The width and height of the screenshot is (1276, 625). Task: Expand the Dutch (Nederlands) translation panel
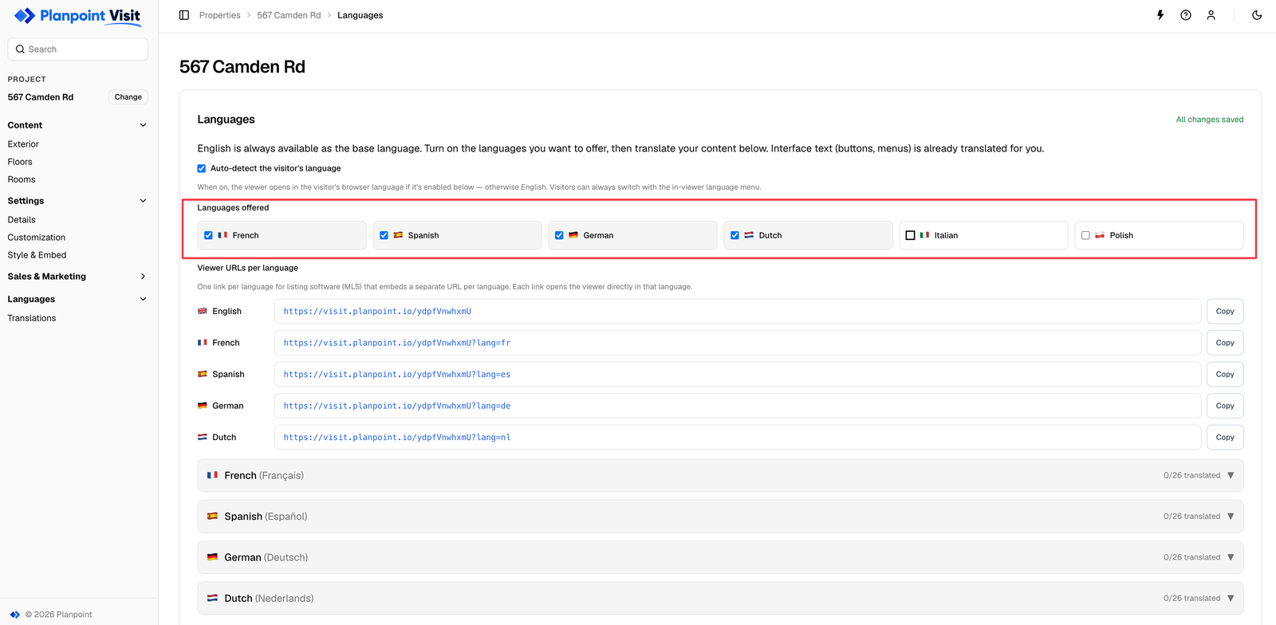(720, 598)
